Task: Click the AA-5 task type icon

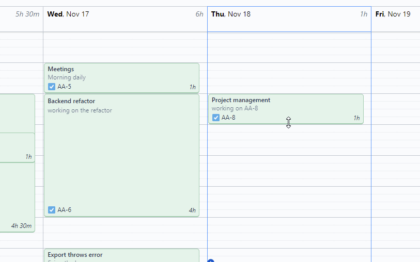Action: tap(52, 87)
